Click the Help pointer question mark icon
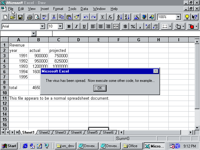200x150 pixels. (194, 17)
